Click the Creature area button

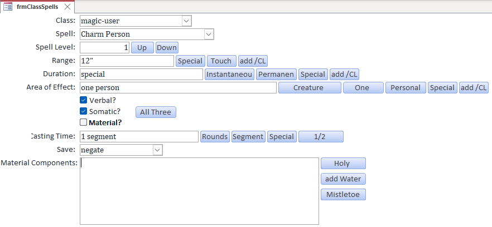309,88
